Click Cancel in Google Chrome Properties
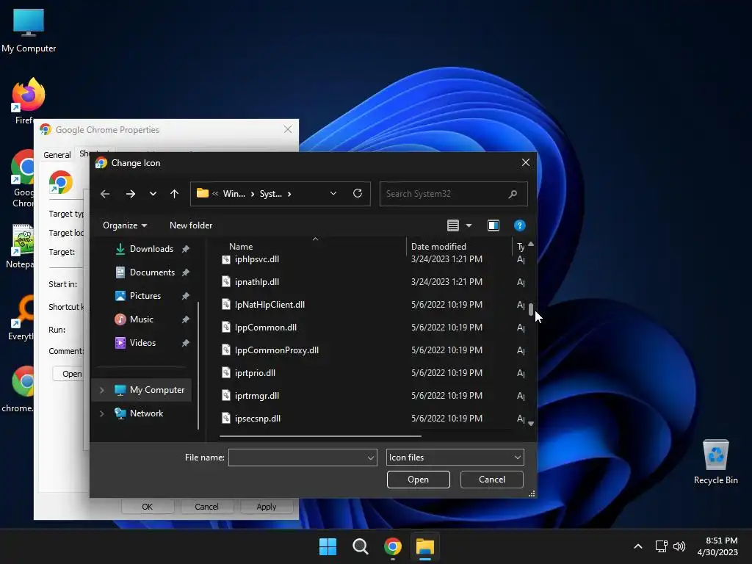This screenshot has height=564, width=752. click(x=206, y=507)
